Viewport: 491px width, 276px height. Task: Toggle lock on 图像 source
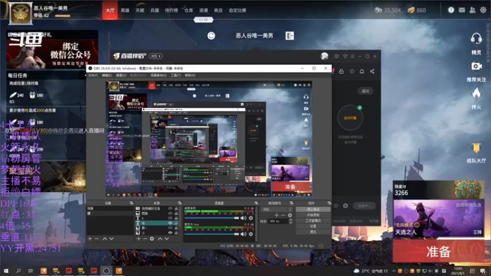pyautogui.click(x=176, y=213)
